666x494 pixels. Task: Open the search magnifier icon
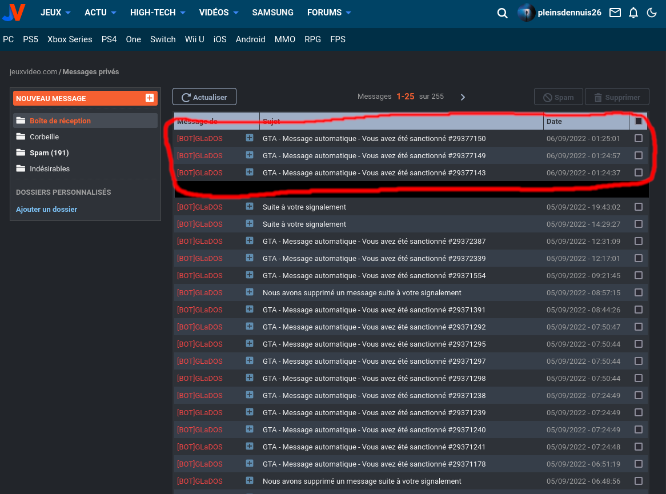(502, 13)
